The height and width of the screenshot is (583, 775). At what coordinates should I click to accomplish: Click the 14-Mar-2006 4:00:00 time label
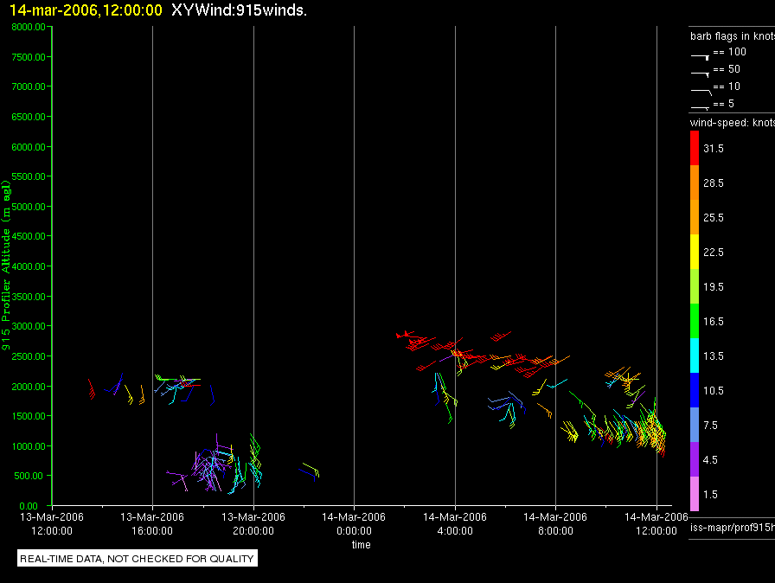click(x=455, y=523)
